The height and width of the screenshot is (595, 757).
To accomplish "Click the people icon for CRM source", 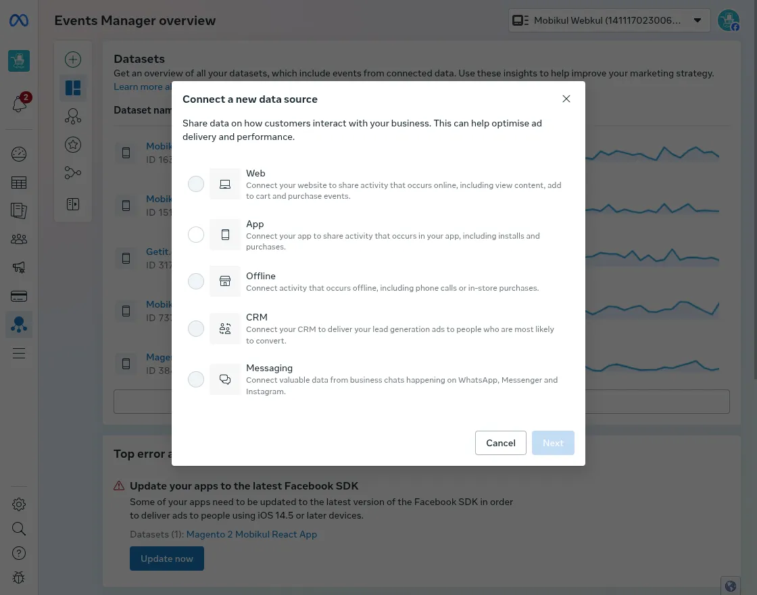I will pyautogui.click(x=225, y=329).
